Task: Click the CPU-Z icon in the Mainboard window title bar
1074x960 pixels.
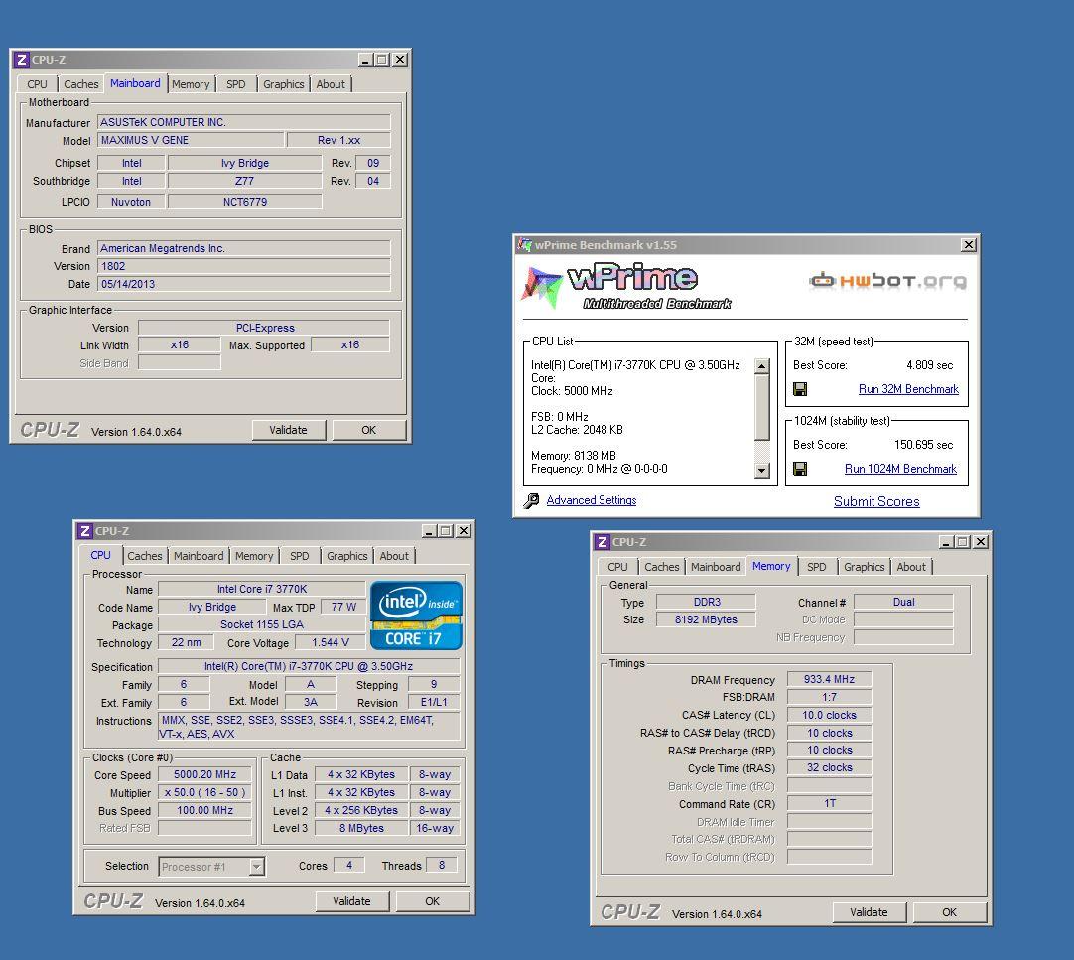Action: [22, 60]
